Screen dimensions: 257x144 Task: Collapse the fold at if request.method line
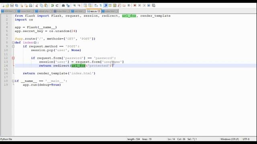[x=13, y=46]
